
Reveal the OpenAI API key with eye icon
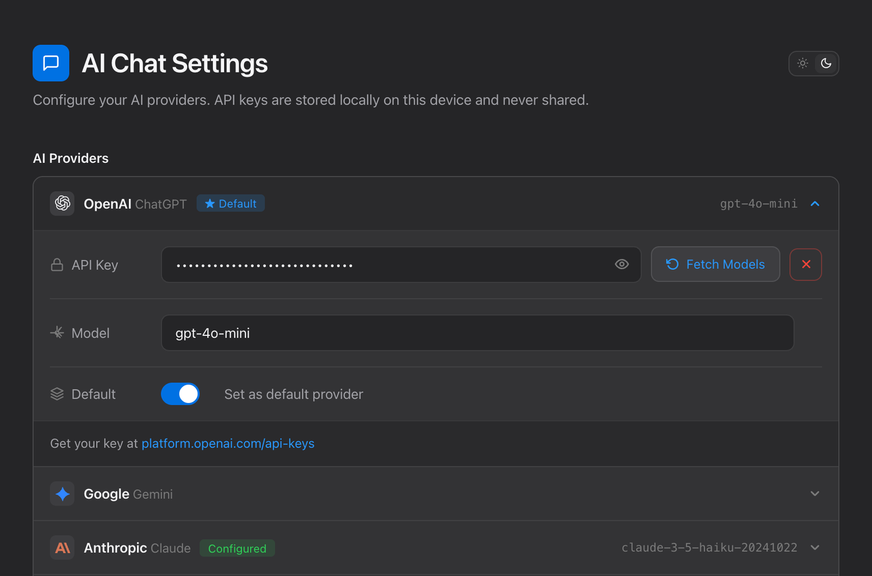click(x=622, y=264)
